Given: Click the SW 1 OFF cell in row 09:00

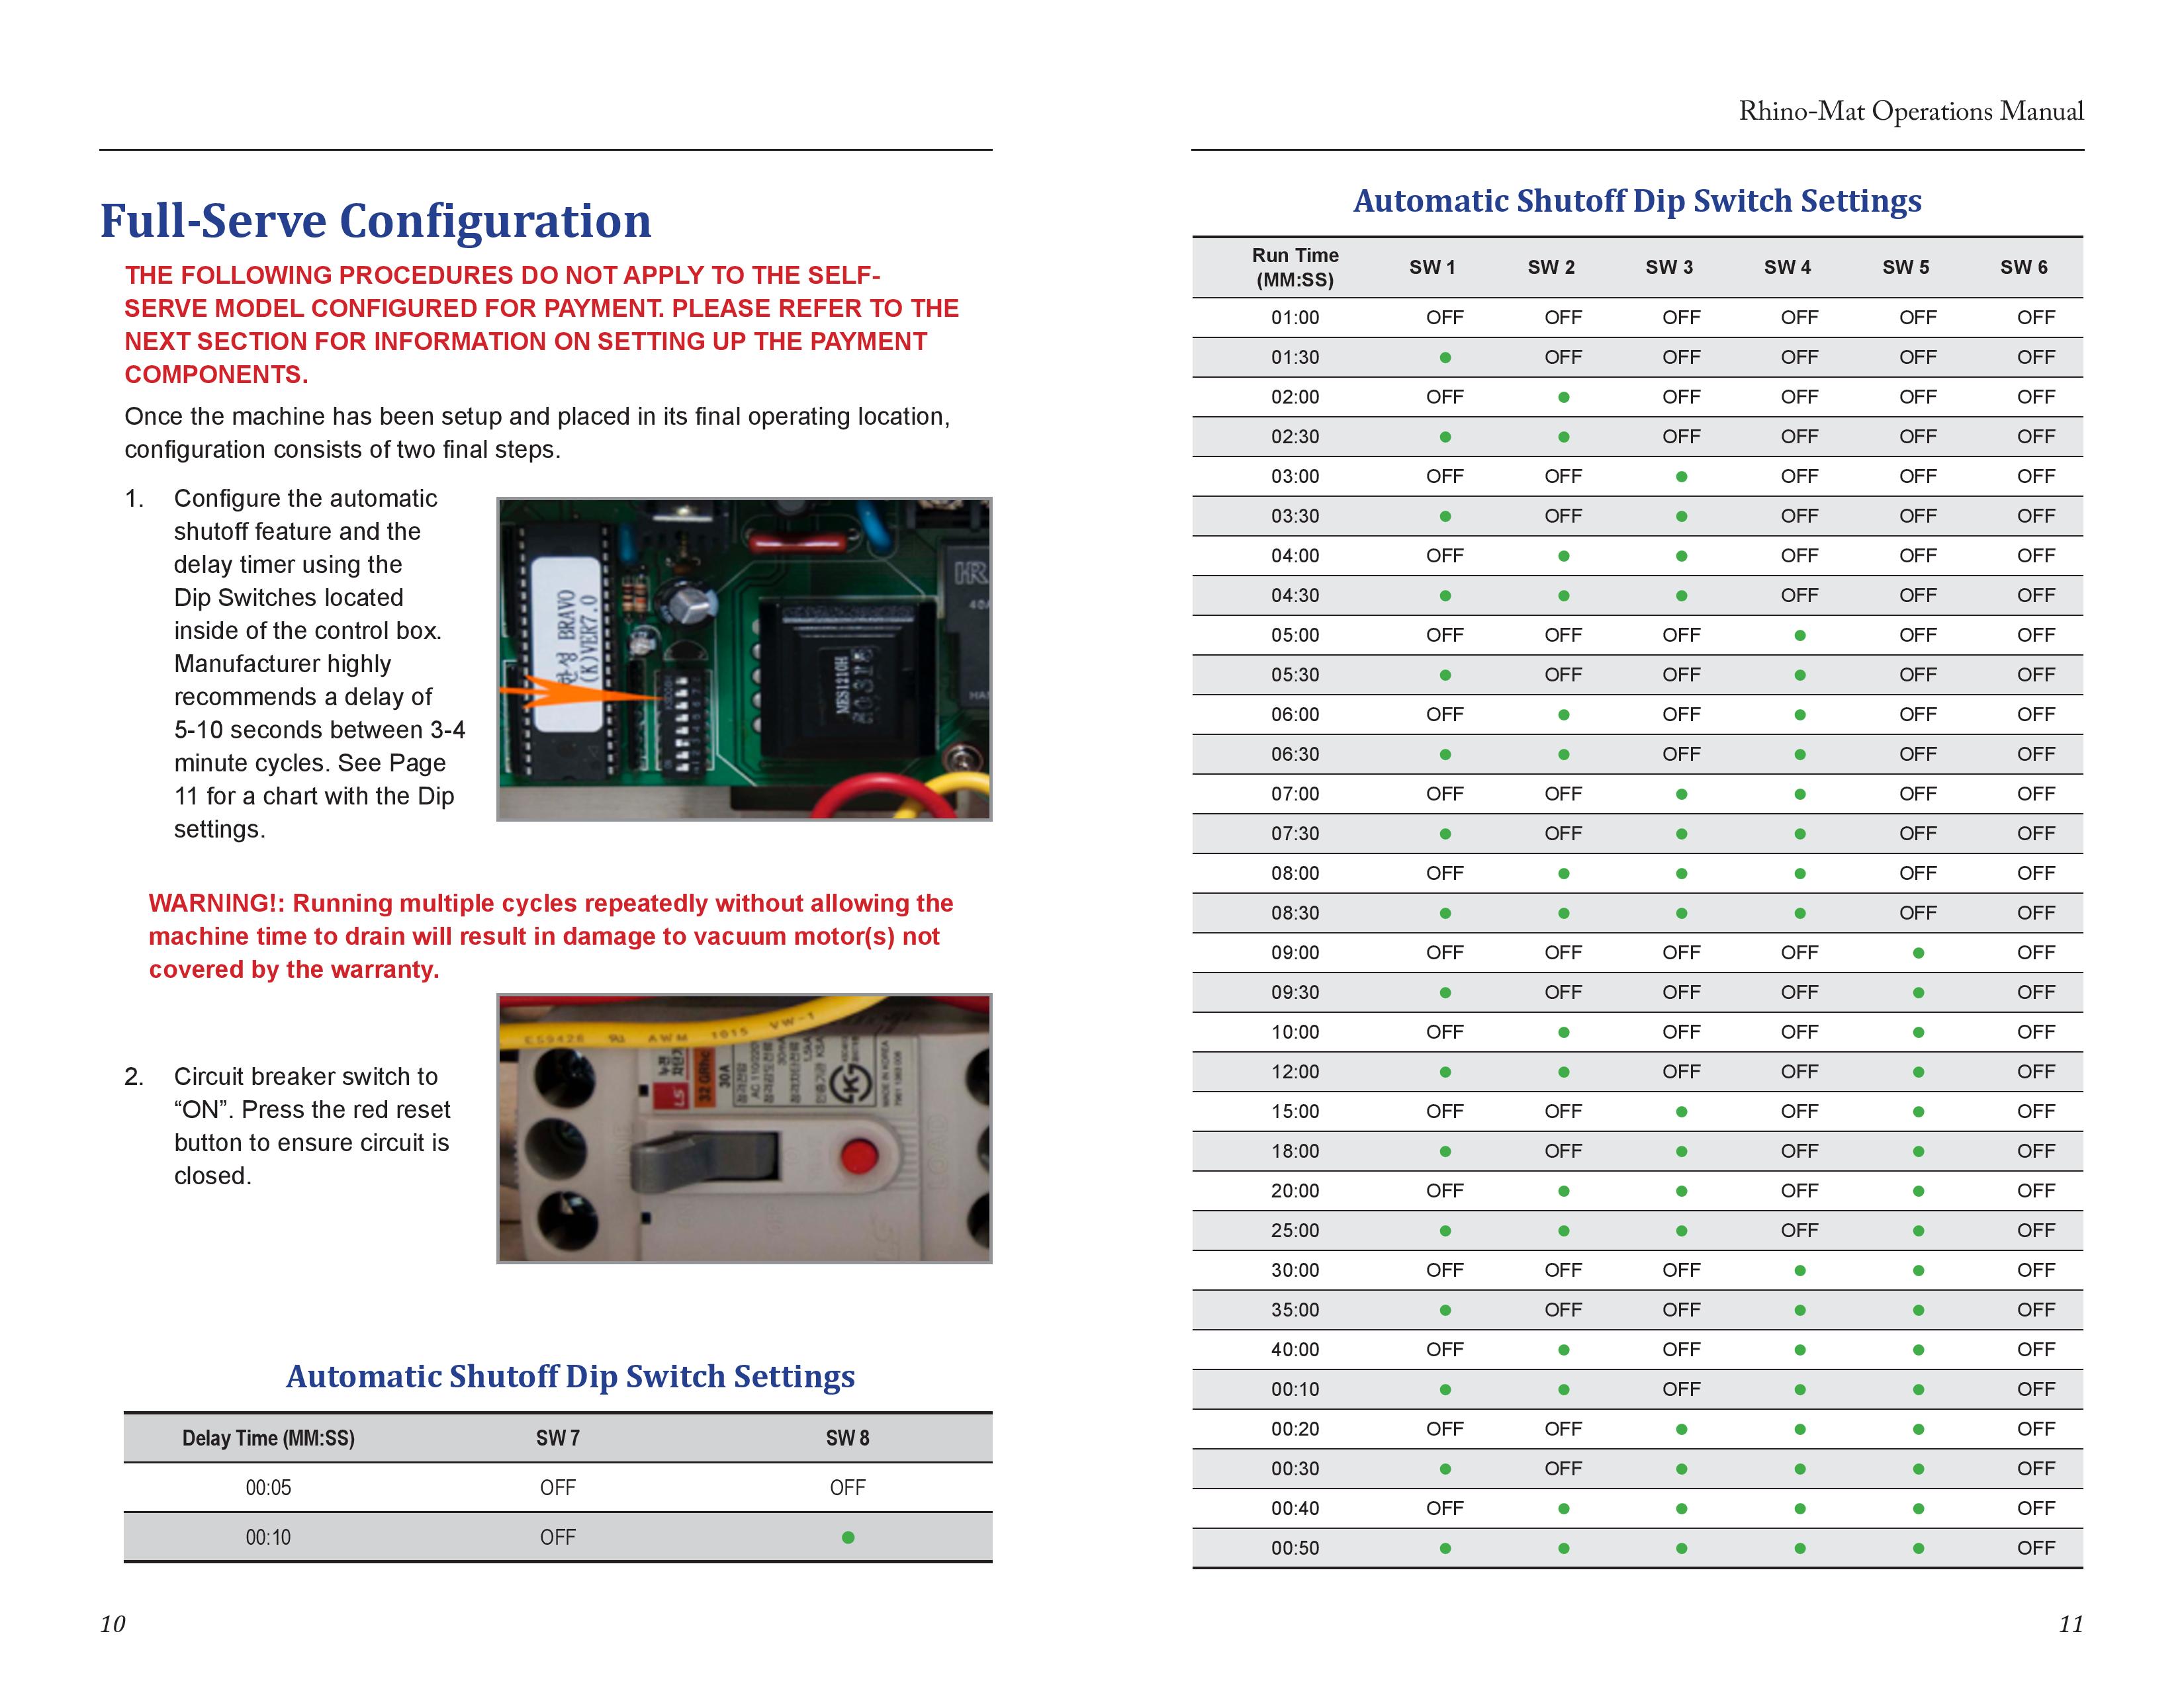Looking at the screenshot, I should coord(1445,953).
